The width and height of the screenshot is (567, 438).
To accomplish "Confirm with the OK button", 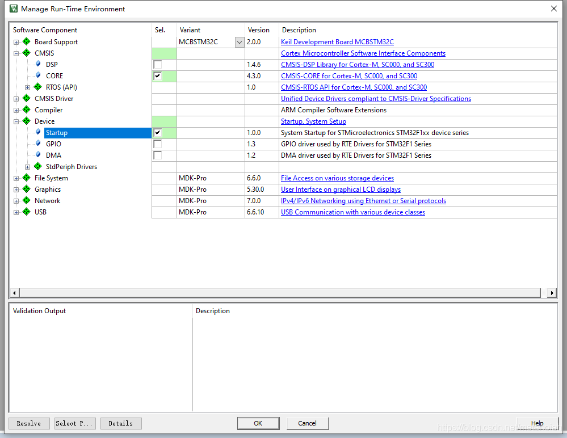I will point(258,423).
